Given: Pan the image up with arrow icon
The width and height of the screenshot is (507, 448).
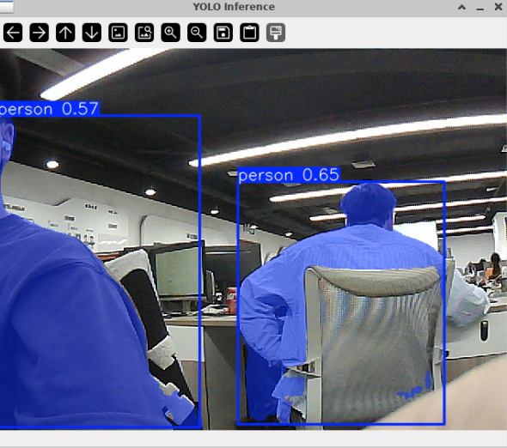Looking at the screenshot, I should 65,33.
